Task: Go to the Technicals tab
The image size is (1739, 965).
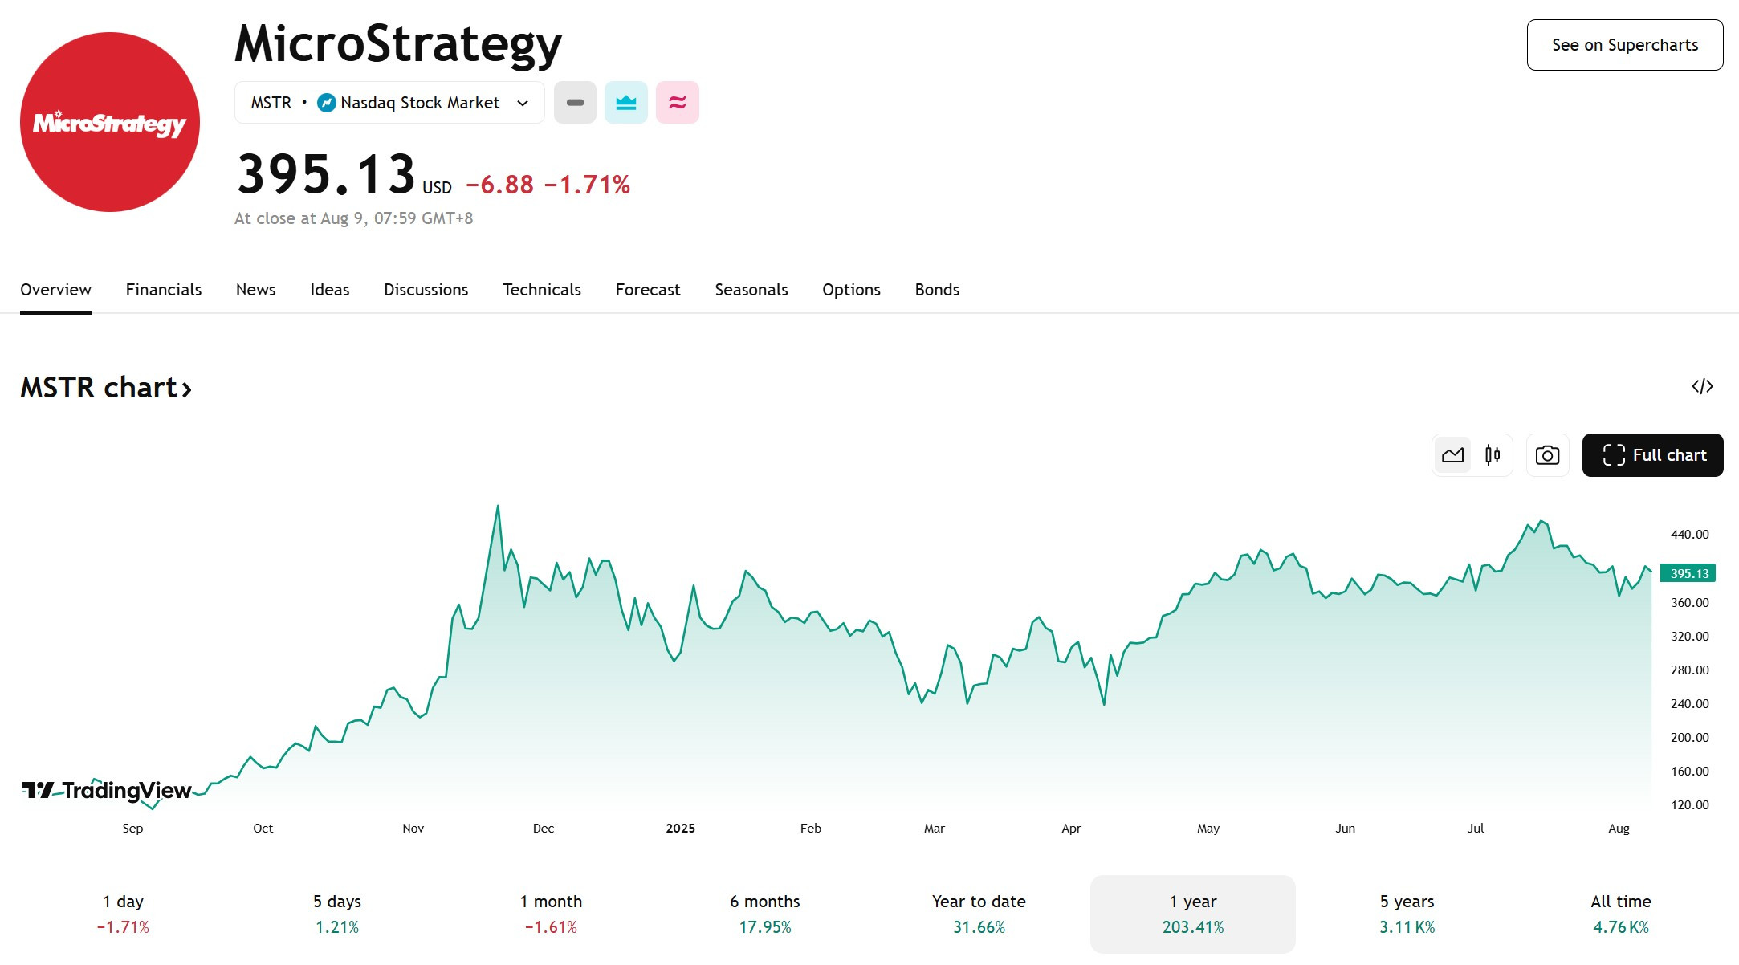Action: (542, 290)
